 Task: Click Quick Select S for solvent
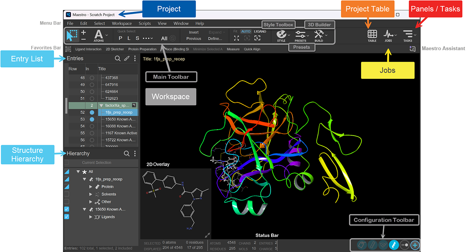(x=137, y=38)
